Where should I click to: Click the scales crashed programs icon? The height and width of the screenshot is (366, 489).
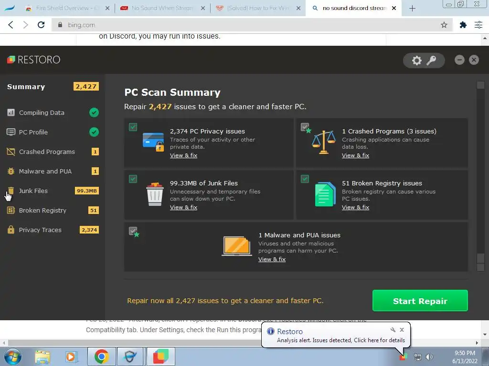point(324,142)
